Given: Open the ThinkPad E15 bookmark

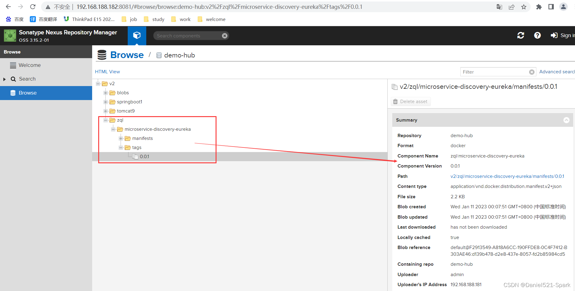Looking at the screenshot, I should [89, 19].
